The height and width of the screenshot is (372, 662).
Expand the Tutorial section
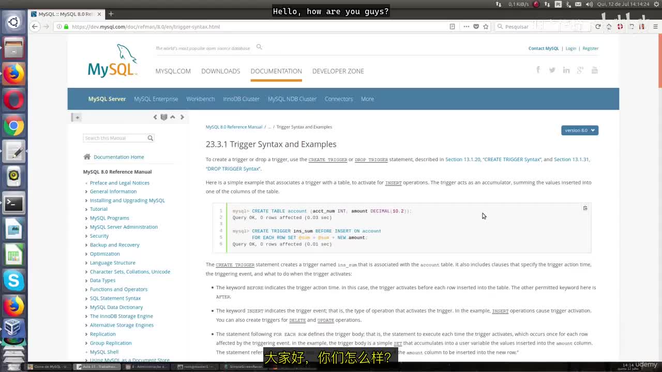click(x=86, y=209)
